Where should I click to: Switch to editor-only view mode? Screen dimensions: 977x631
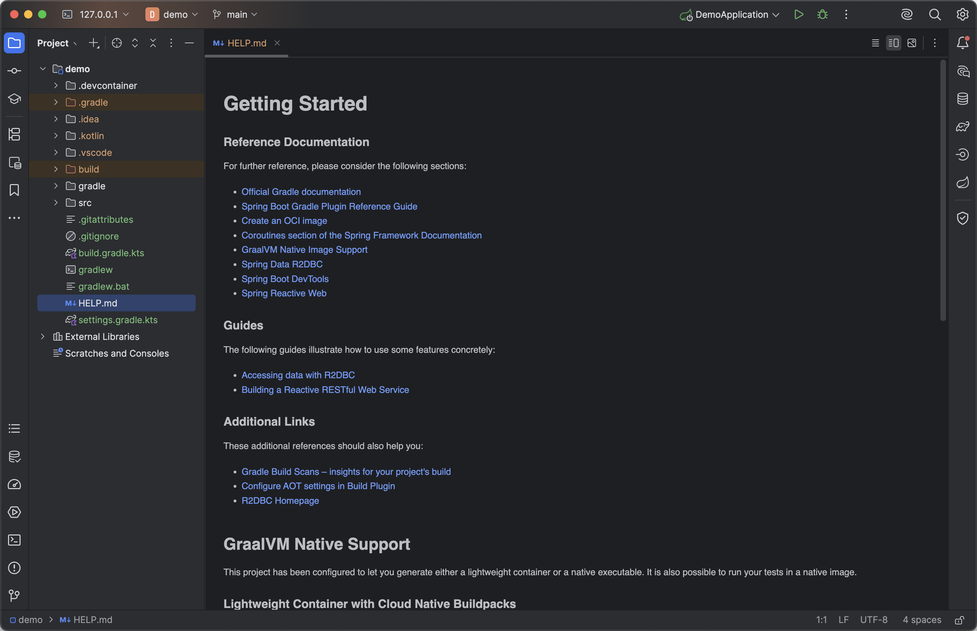pos(875,43)
